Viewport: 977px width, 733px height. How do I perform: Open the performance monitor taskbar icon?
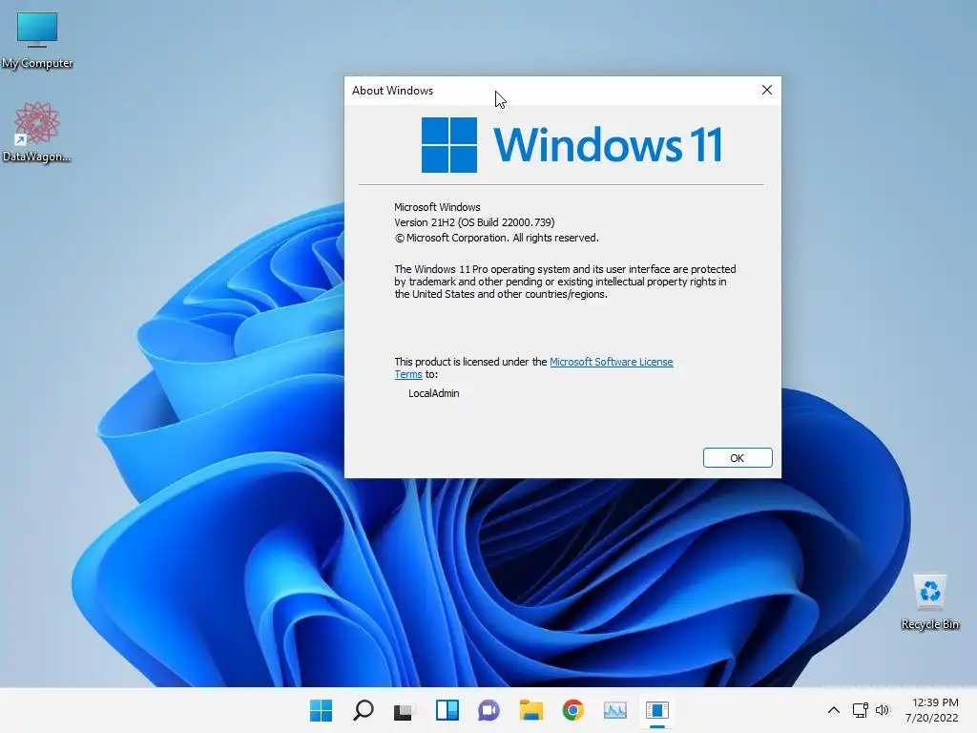tap(615, 710)
